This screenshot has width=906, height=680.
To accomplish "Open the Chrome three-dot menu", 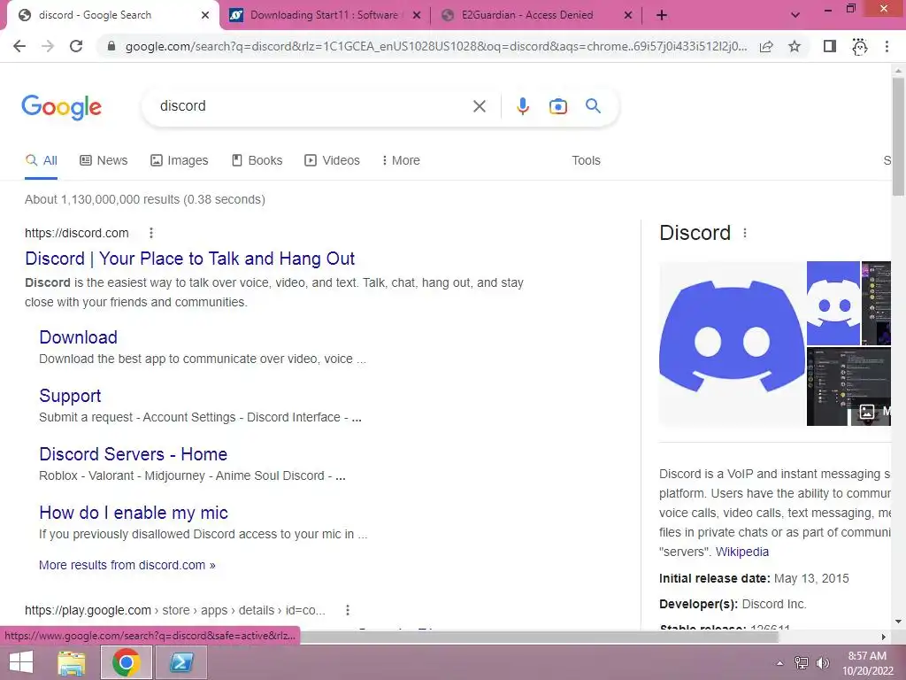I will pyautogui.click(x=887, y=46).
